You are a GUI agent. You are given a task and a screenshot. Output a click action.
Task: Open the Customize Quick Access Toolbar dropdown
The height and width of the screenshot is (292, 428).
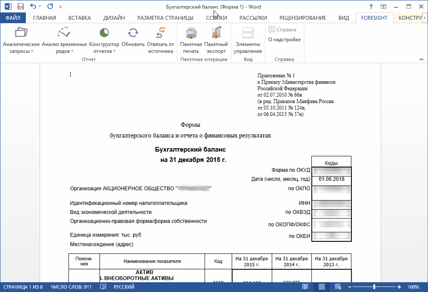[x=60, y=7]
